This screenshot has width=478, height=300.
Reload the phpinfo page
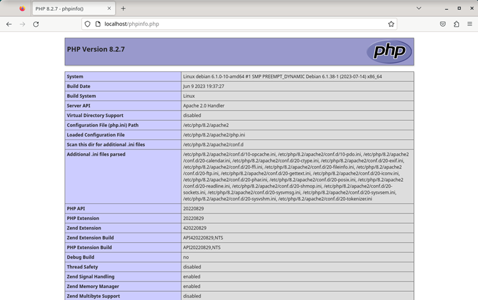pos(36,24)
